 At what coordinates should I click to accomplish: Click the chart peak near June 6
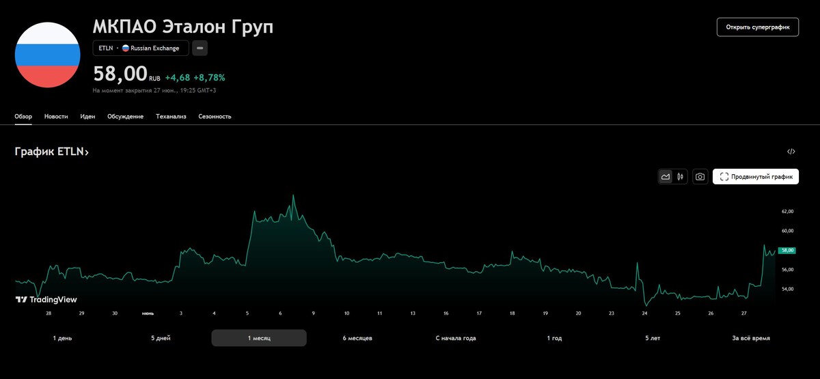[294, 196]
